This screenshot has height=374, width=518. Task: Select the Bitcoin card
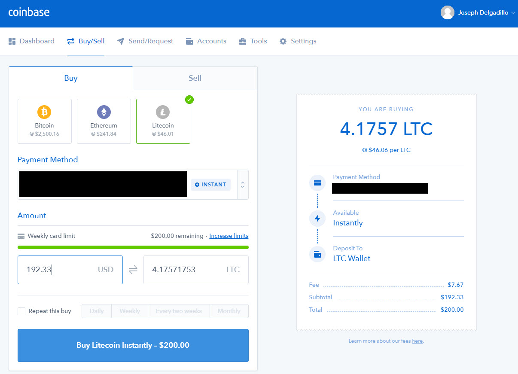[45, 121]
